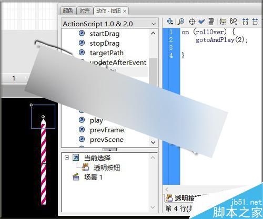Show code hint using the toolbar icon
This screenshot has width=263, height=219.
pos(224,22)
